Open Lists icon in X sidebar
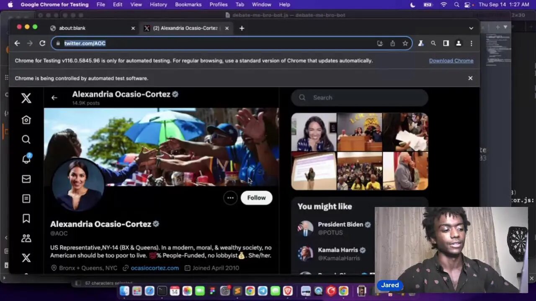The width and height of the screenshot is (536, 301). (x=26, y=199)
